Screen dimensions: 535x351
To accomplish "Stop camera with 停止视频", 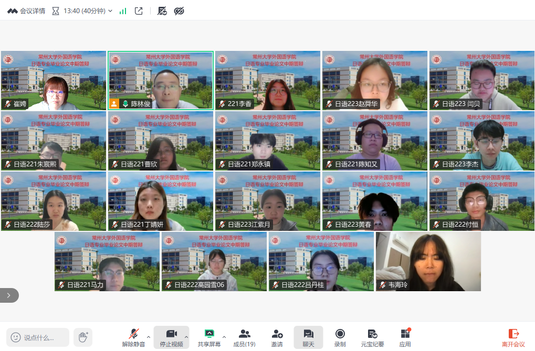I will [x=171, y=337].
